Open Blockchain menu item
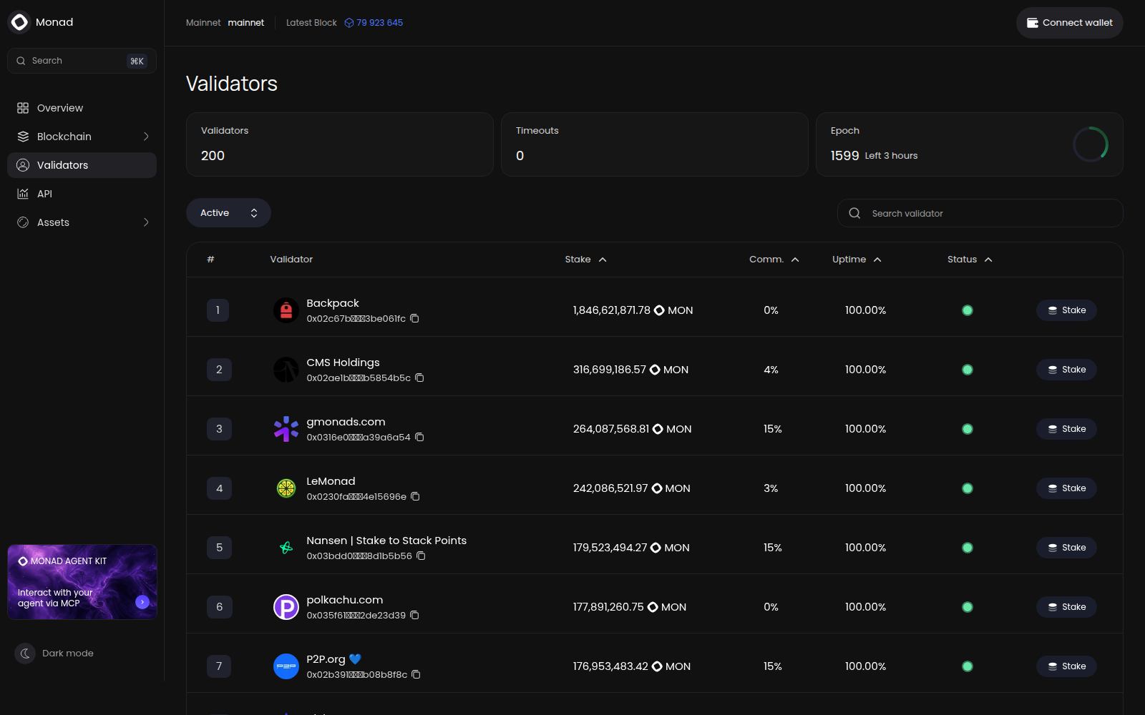 coord(82,137)
